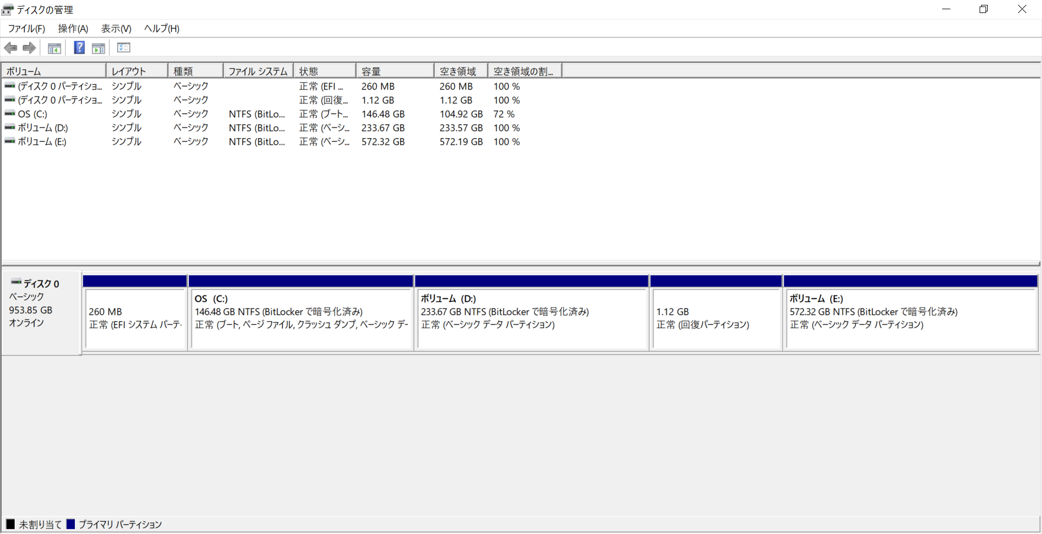Click the 233.67 GB capacity cell in the list
This screenshot has width=1042, height=534.
tap(383, 128)
